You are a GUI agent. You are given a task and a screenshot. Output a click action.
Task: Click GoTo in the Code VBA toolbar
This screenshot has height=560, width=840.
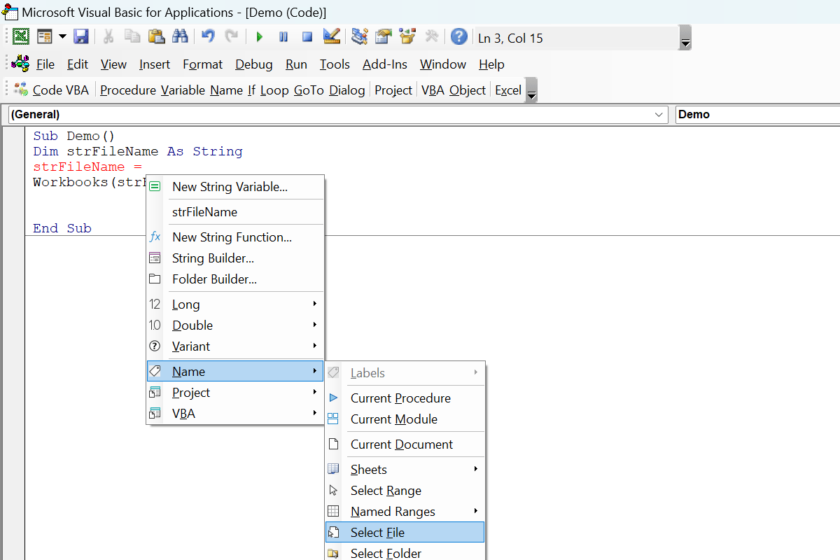pyautogui.click(x=309, y=90)
